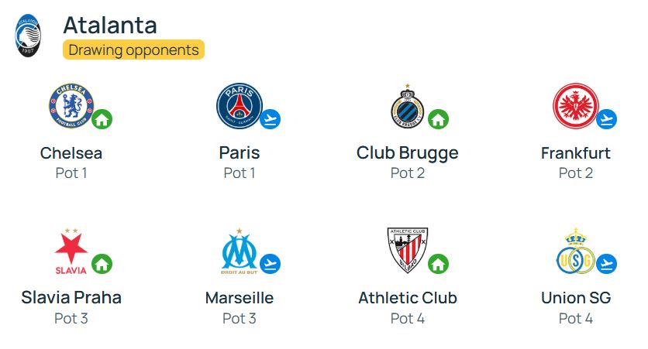Viewport: 648px width, 349px height.
Task: Click the Club Brugge crest
Action: click(408, 107)
